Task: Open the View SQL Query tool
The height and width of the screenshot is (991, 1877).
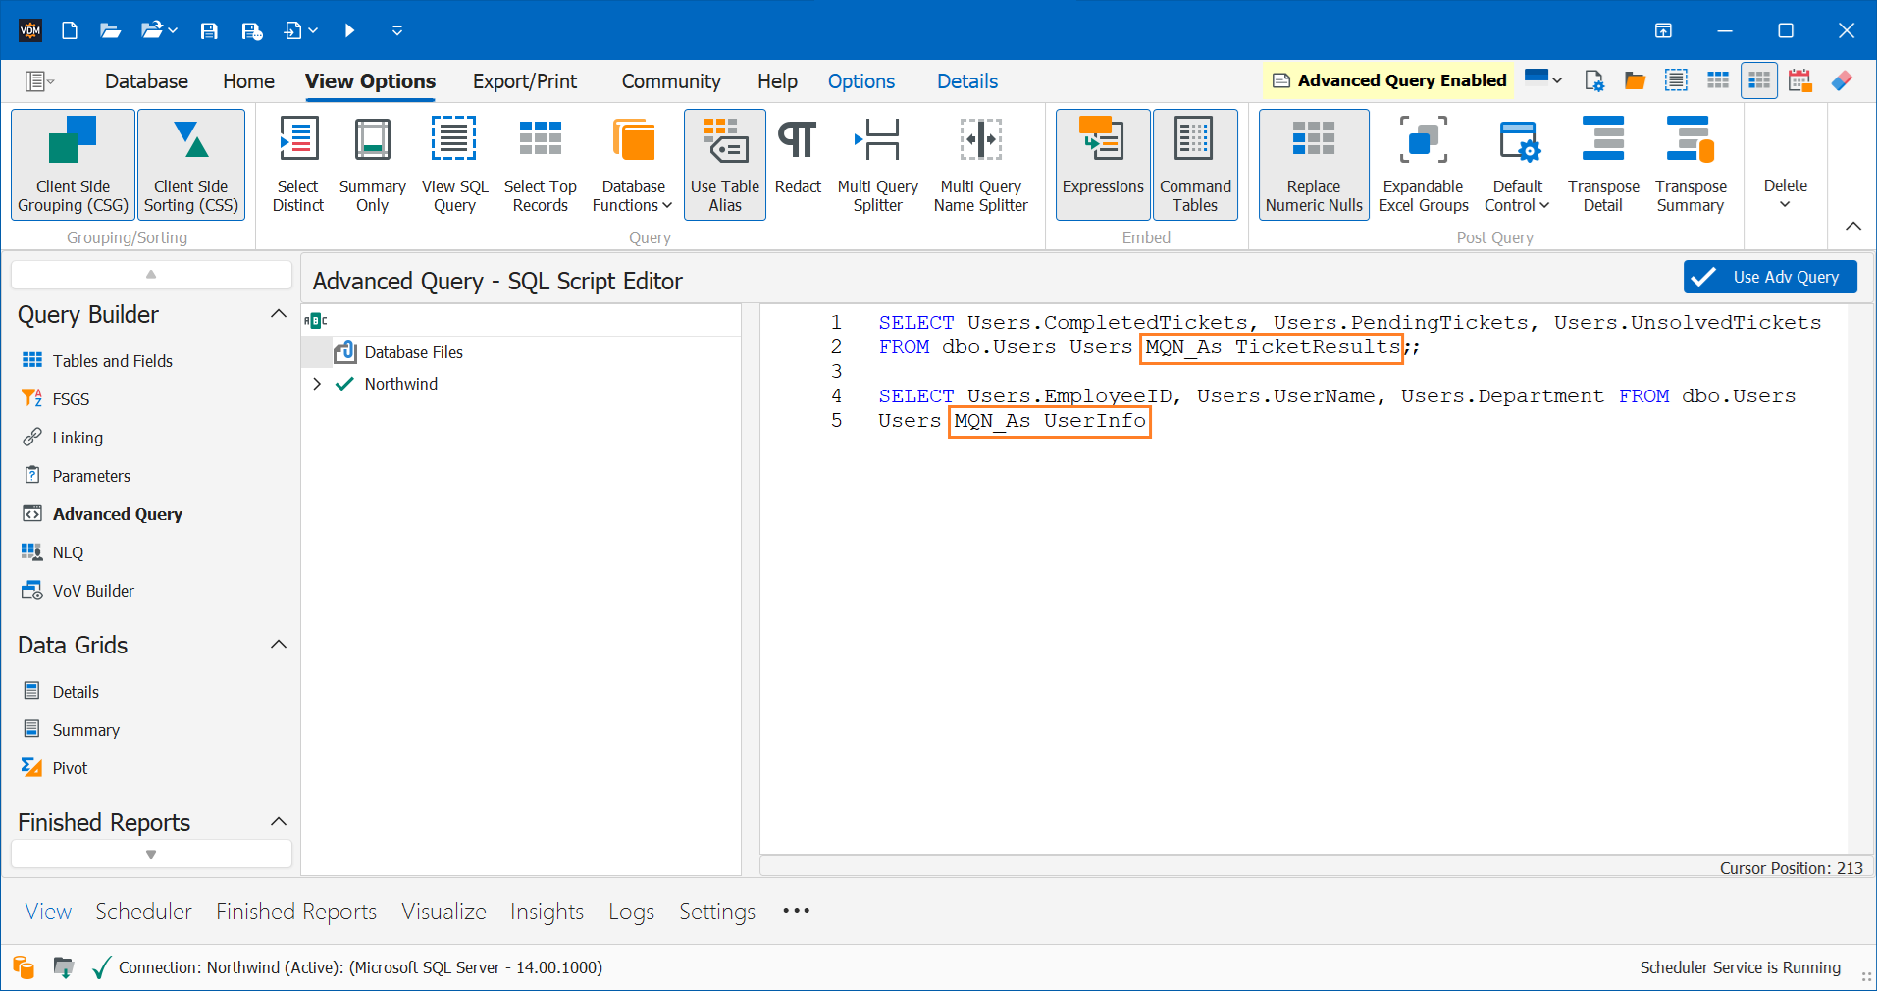Action: pos(453,165)
